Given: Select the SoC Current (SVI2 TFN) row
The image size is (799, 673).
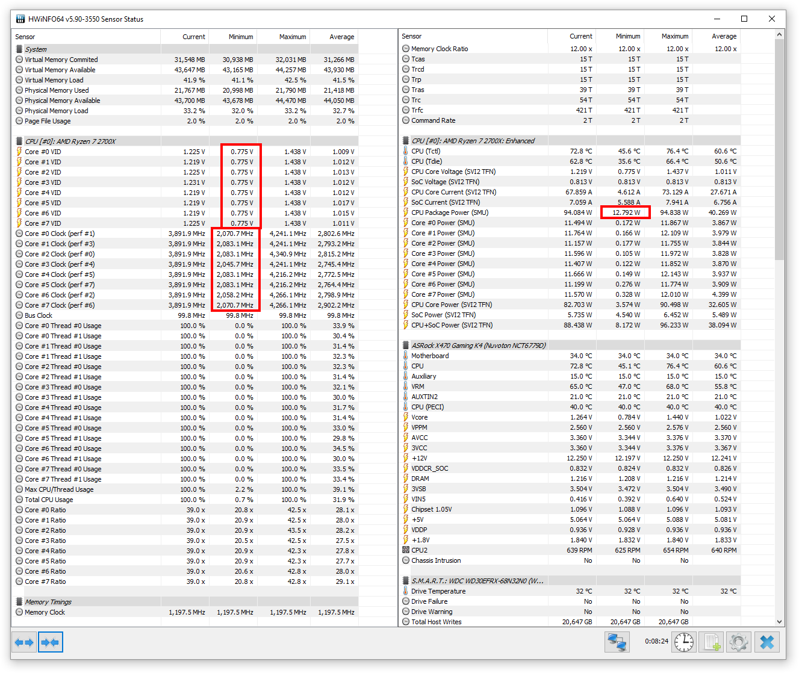Looking at the screenshot, I should pos(571,202).
